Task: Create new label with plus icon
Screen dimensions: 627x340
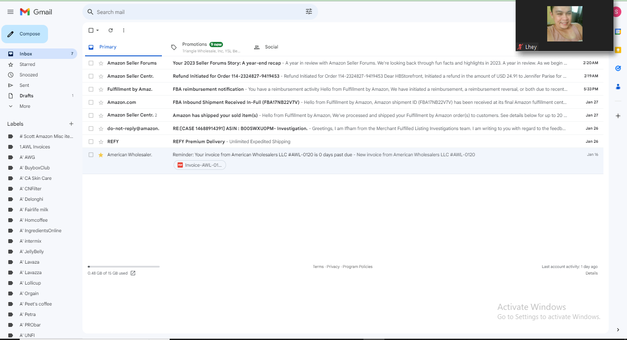Action: click(71, 124)
